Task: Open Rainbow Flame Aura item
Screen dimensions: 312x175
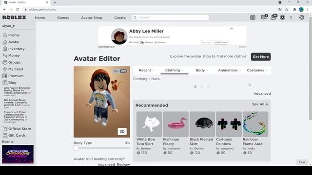Action: 255,133
